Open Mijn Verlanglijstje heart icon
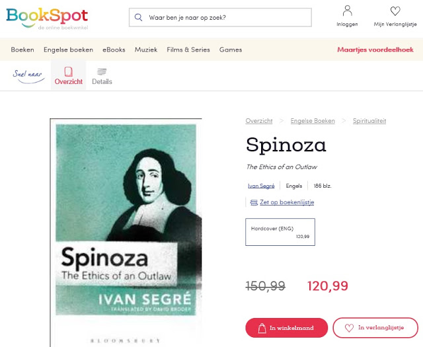 [395, 11]
